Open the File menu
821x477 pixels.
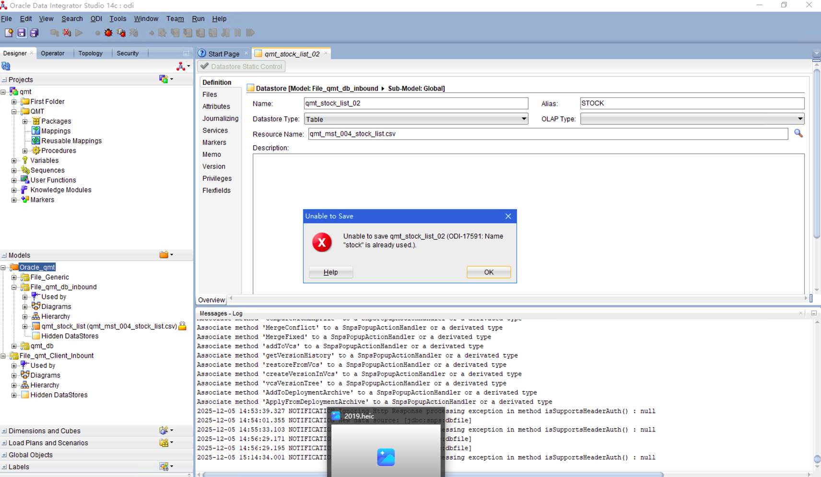(x=7, y=19)
